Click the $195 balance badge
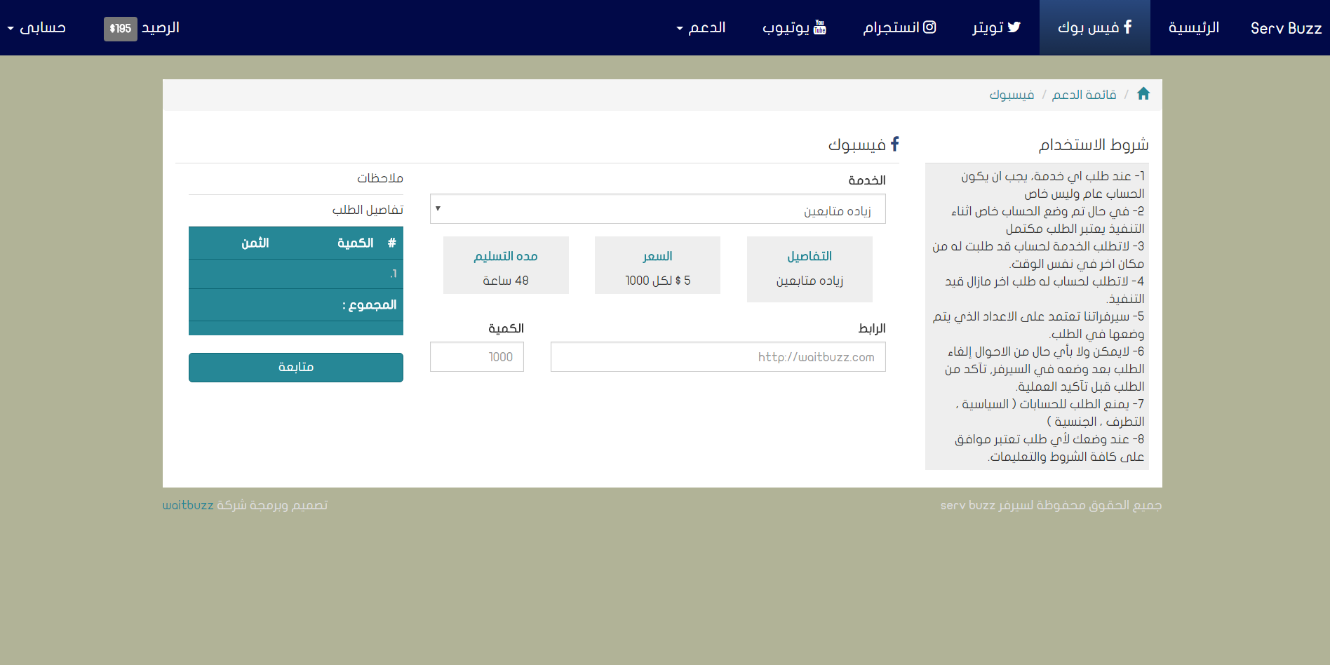 click(121, 29)
